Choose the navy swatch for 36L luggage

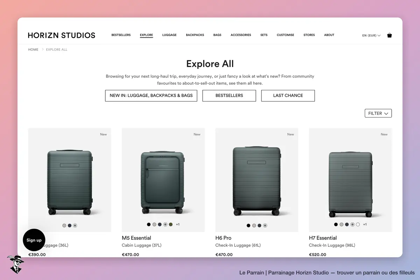coord(70,226)
